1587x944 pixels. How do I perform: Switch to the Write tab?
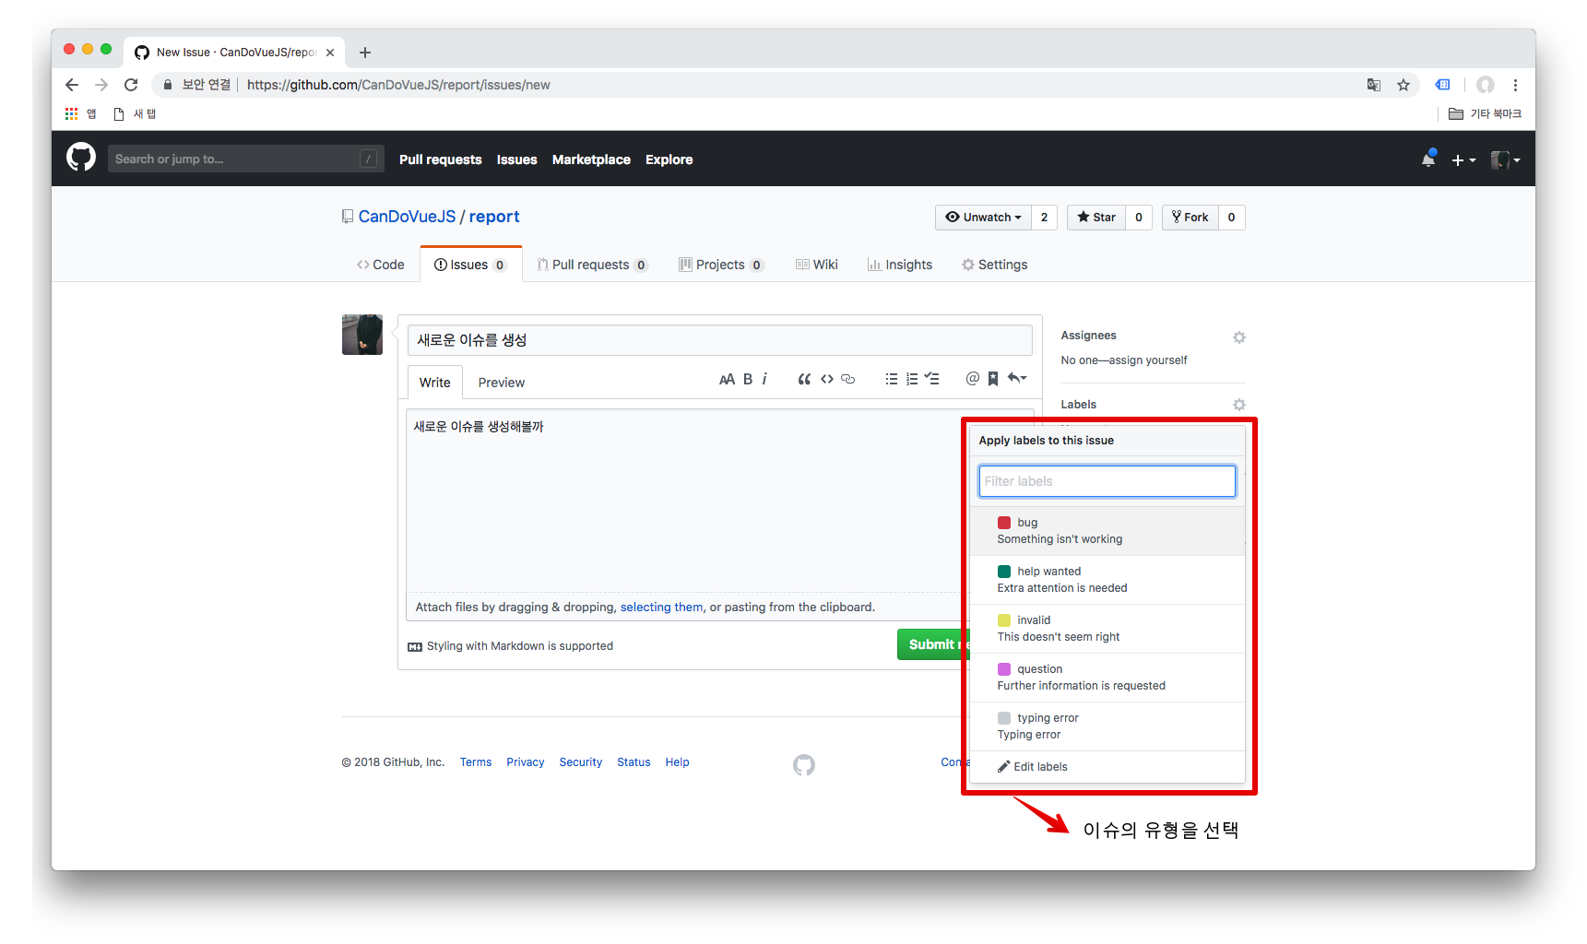click(x=435, y=383)
